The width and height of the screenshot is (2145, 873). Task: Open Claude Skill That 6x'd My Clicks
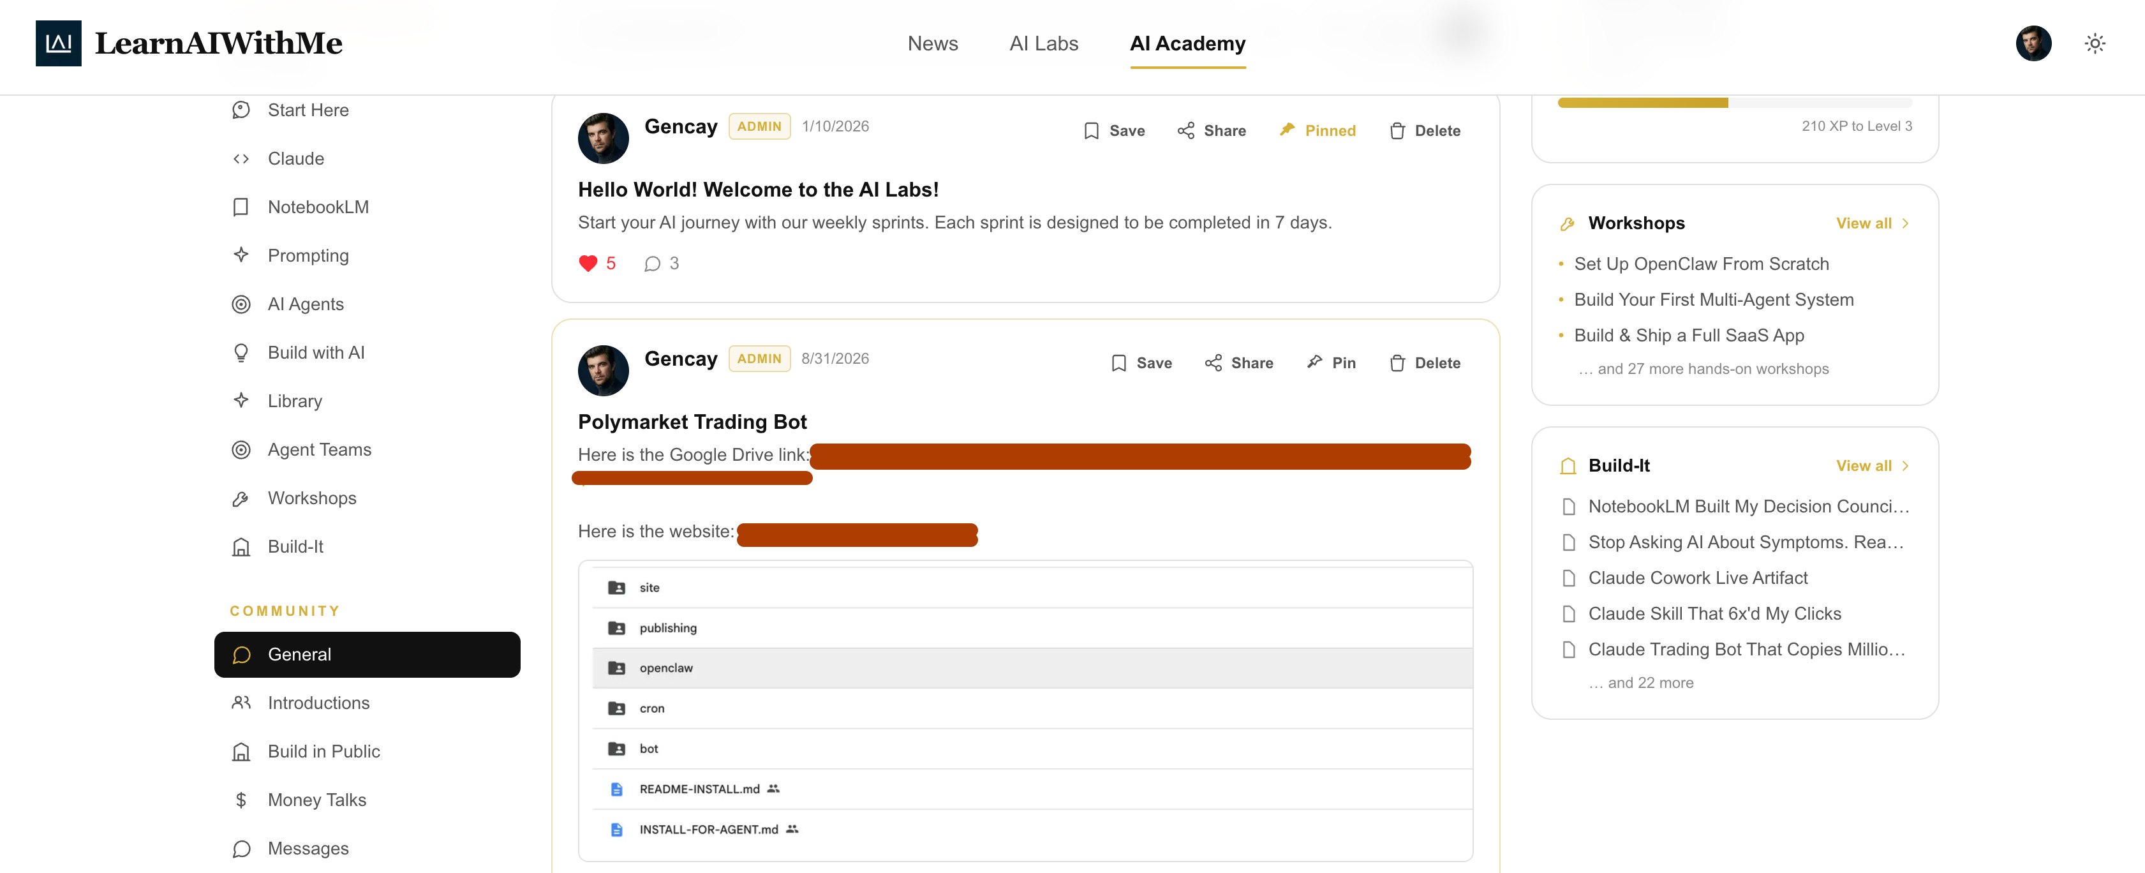click(x=1714, y=614)
